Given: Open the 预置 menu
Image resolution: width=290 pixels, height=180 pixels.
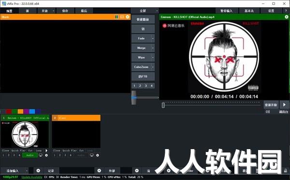Looking at the screenshot, I should (9, 11).
